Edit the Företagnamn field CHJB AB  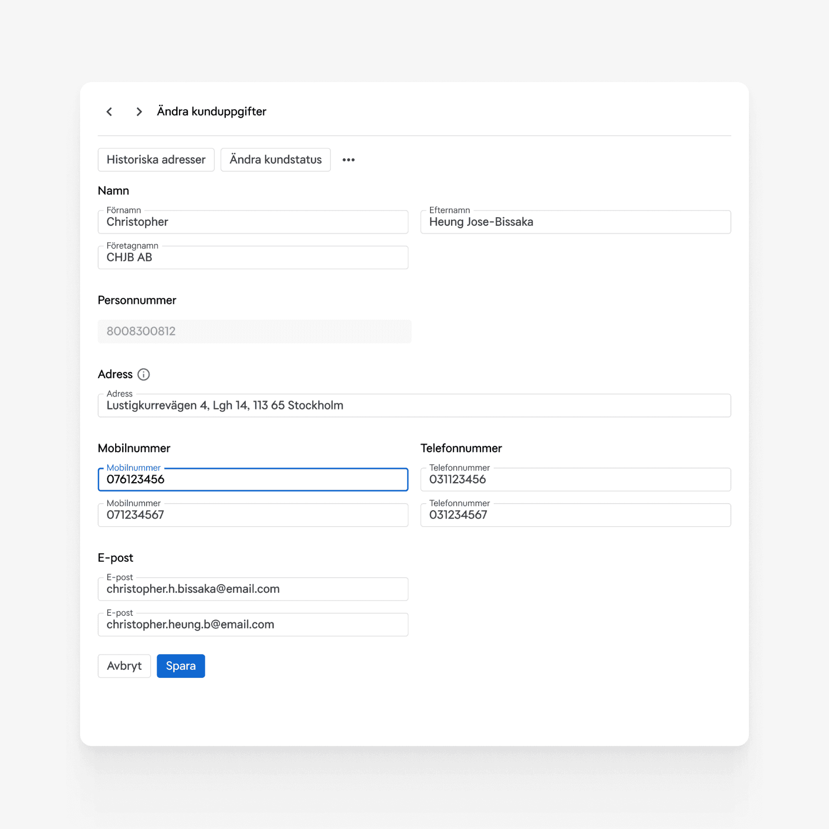tap(253, 257)
